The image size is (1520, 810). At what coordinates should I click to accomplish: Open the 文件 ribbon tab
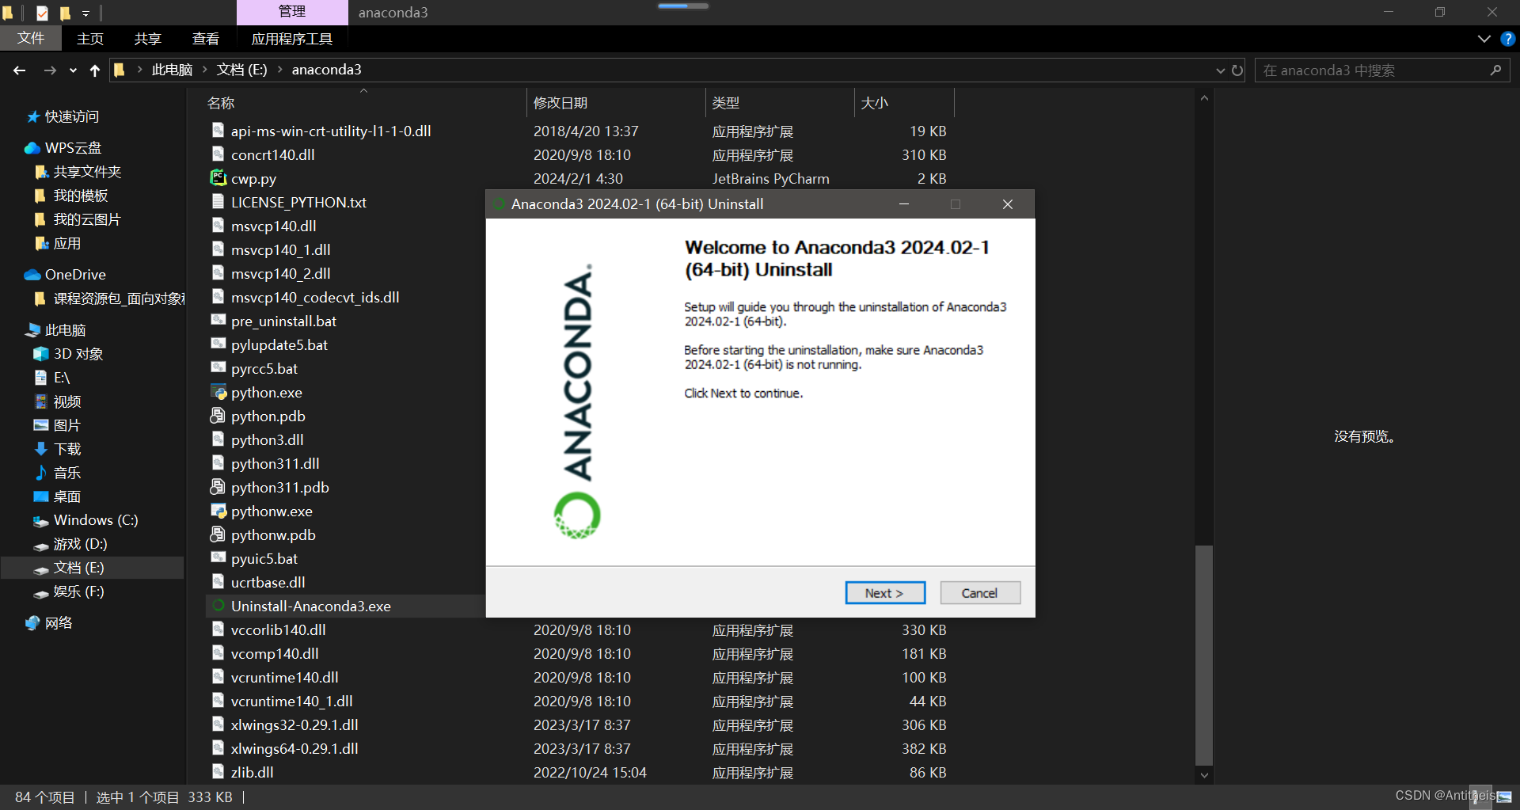point(31,38)
